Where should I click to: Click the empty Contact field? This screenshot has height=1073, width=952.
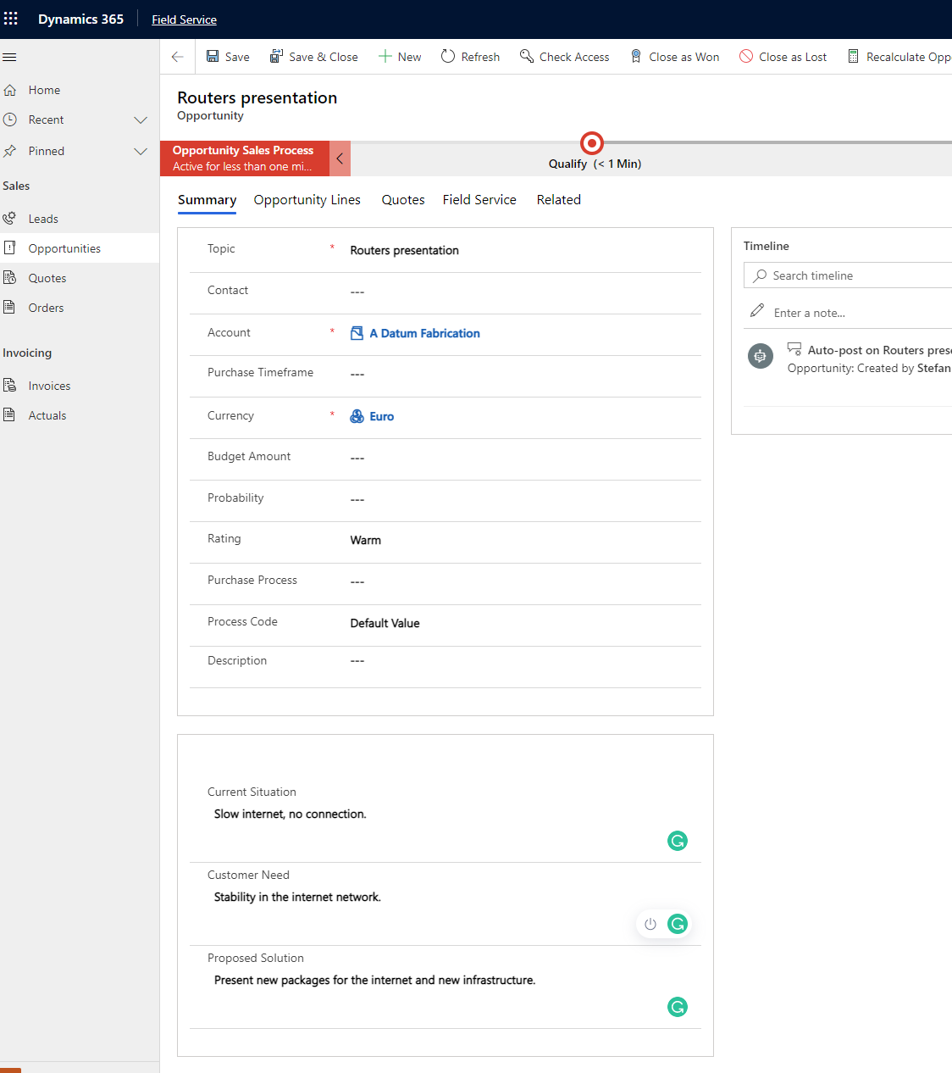click(524, 291)
